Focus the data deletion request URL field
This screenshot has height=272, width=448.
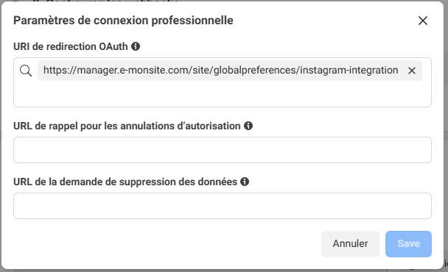pos(223,206)
